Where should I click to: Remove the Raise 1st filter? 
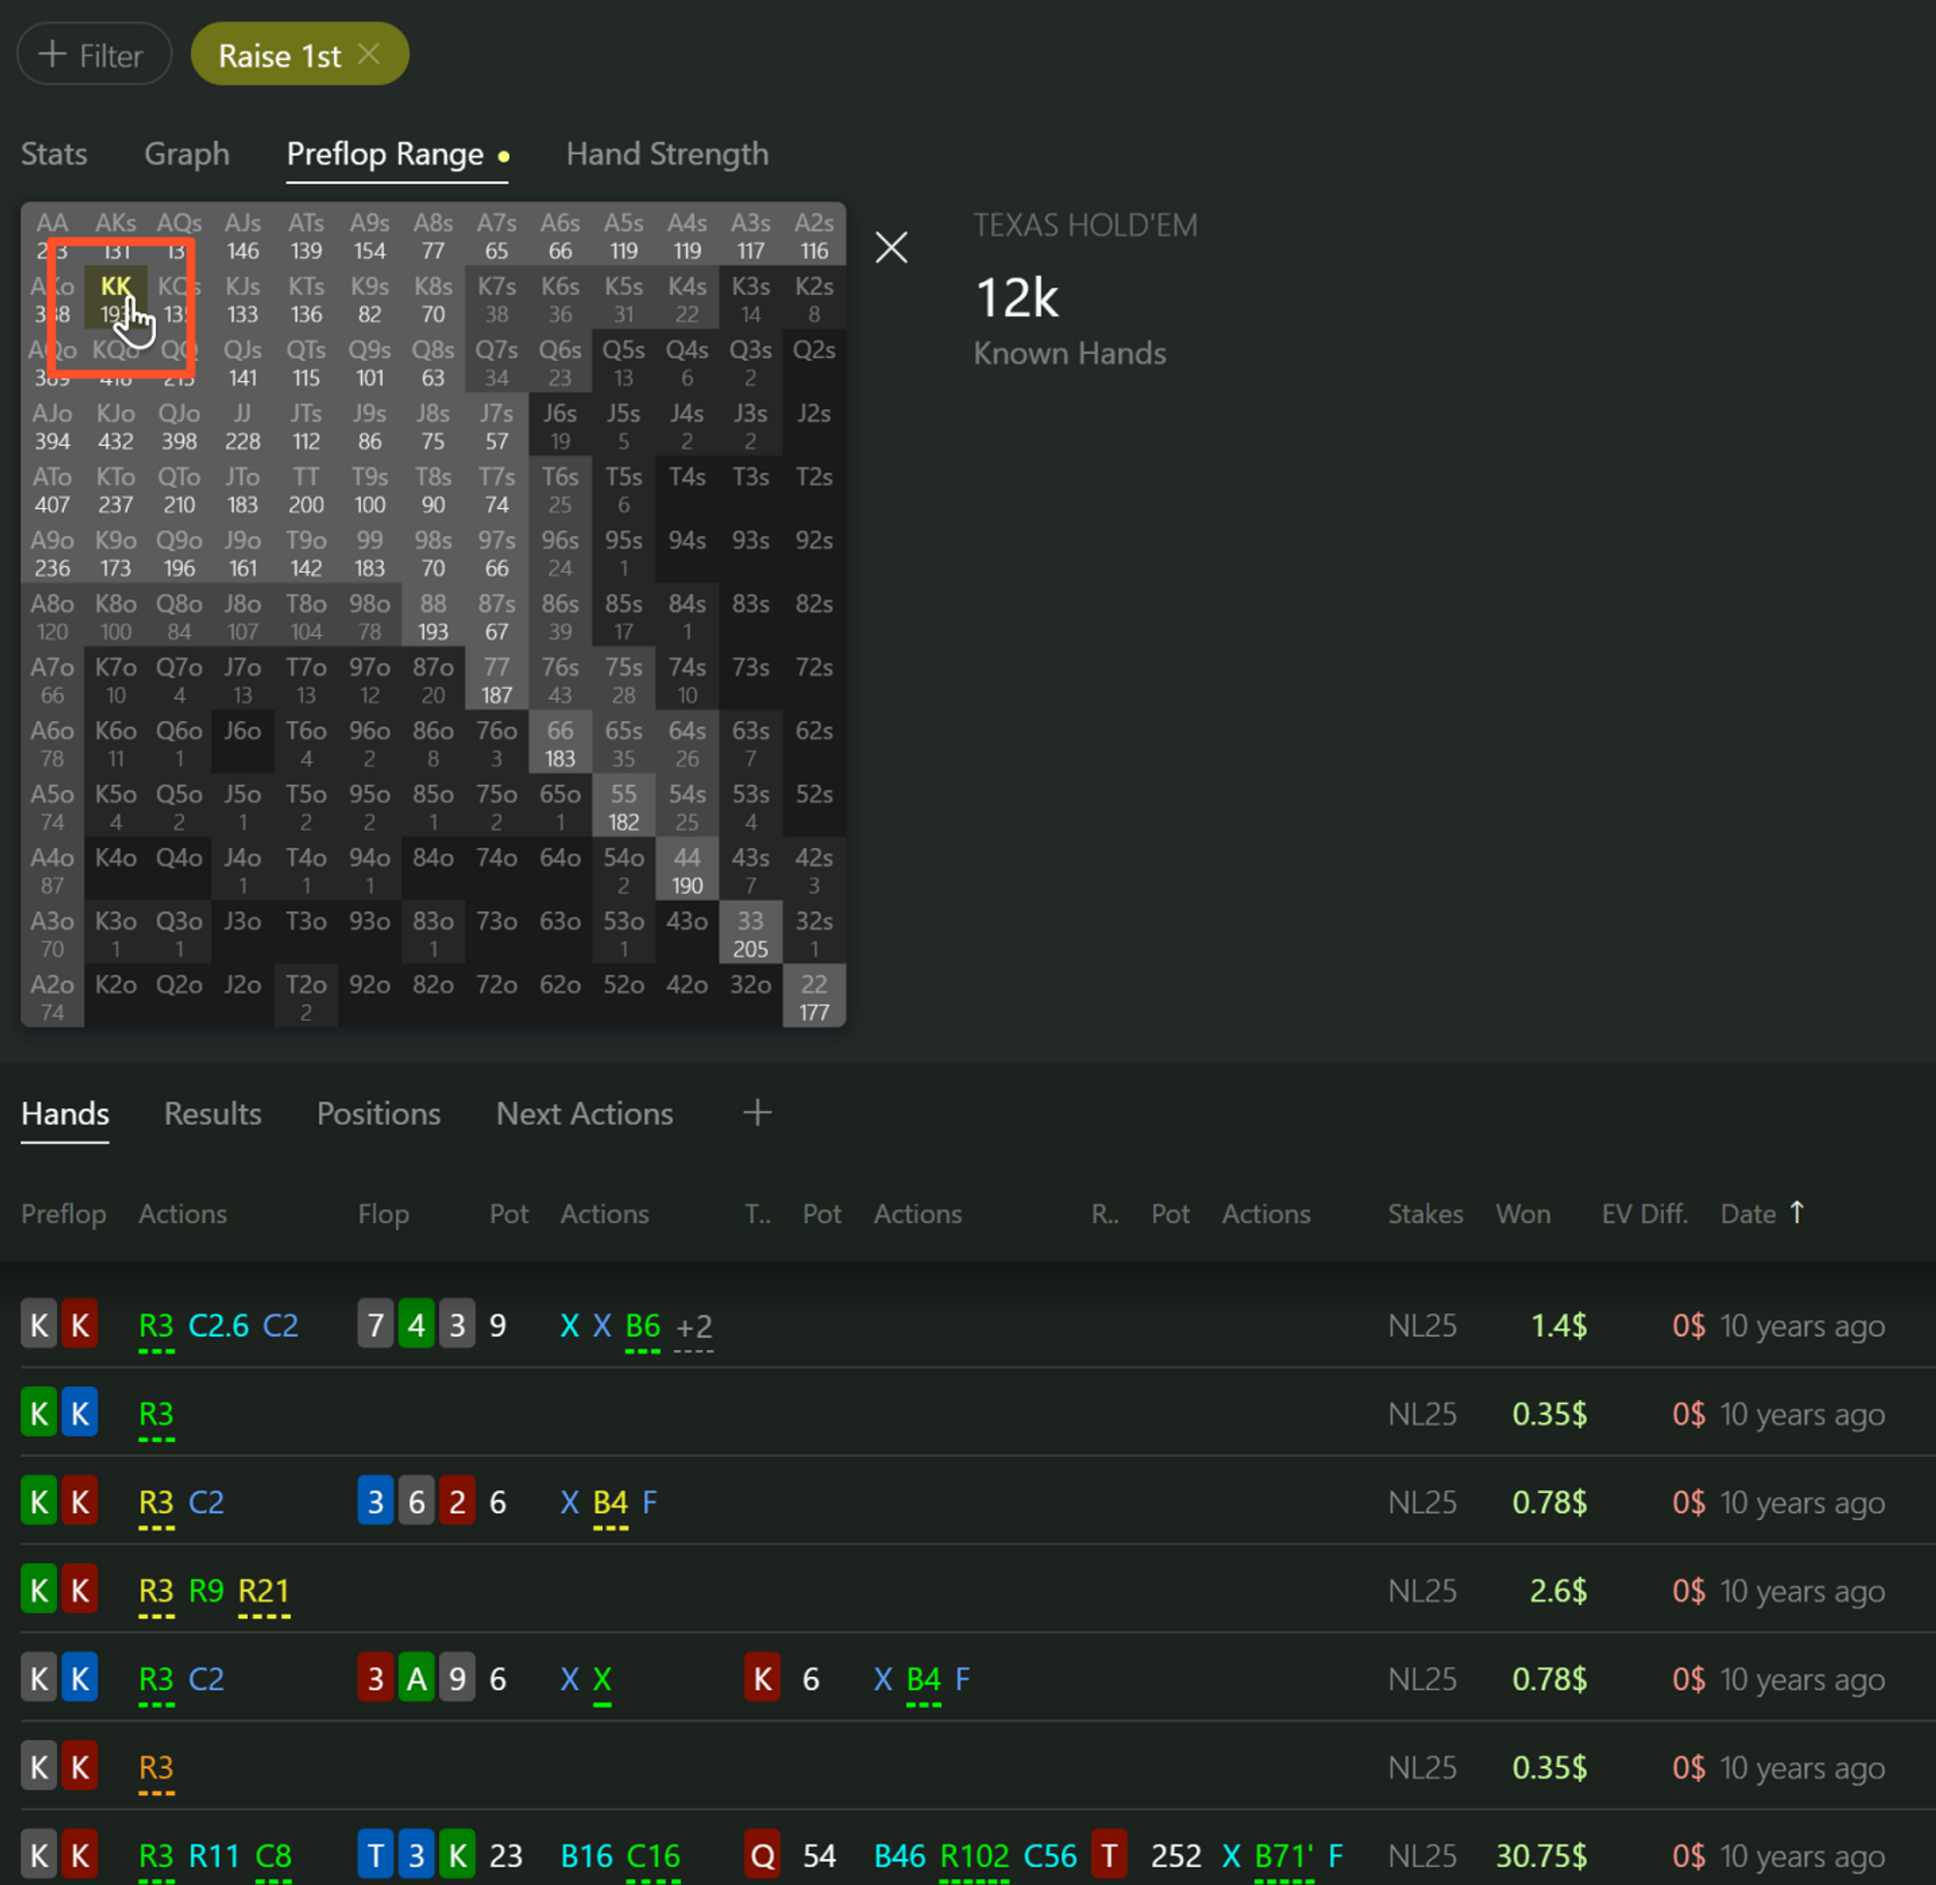371,54
